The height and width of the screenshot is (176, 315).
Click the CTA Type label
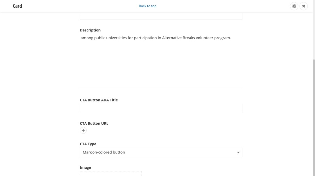88,144
